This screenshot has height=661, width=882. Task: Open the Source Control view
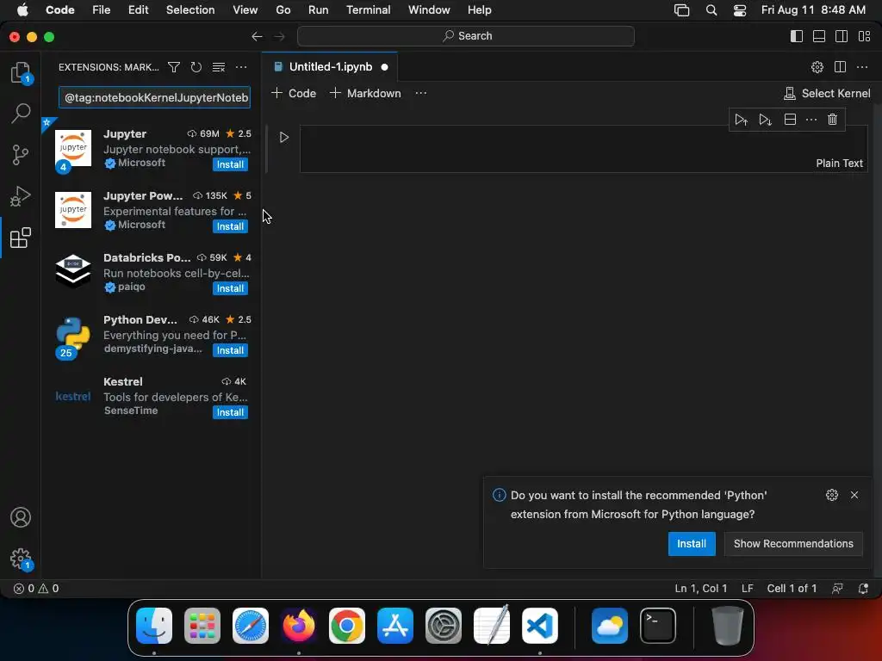click(x=21, y=155)
